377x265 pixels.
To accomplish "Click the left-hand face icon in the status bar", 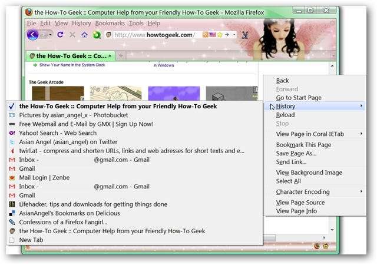I will pos(317,246).
